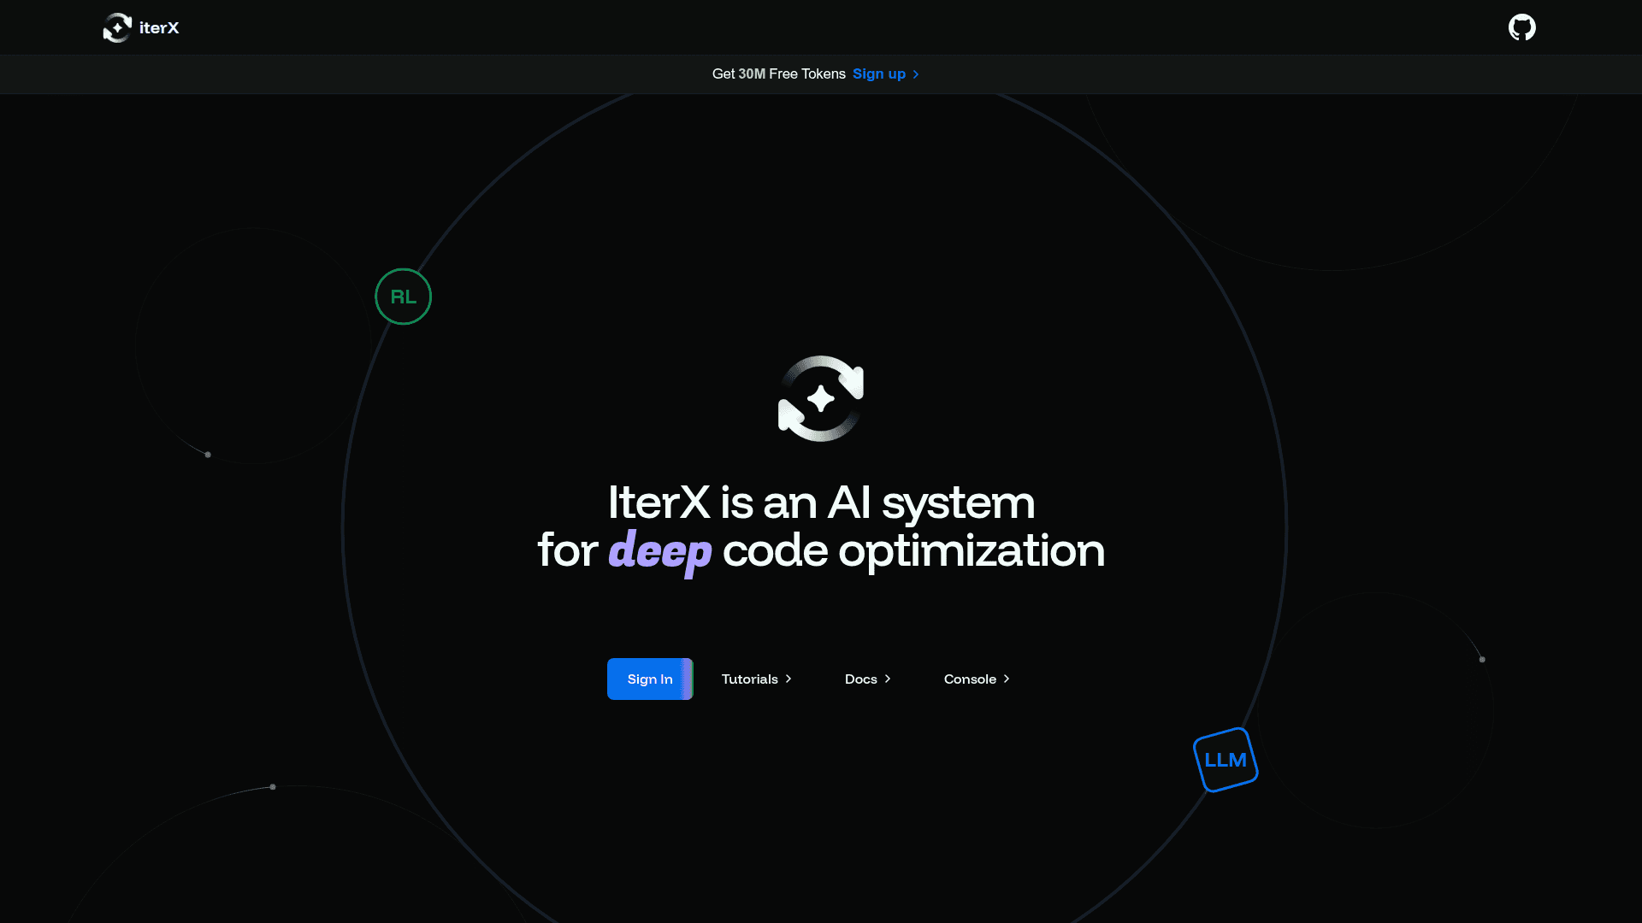Click the word deep in the headline
This screenshot has height=923, width=1642.
(x=659, y=551)
